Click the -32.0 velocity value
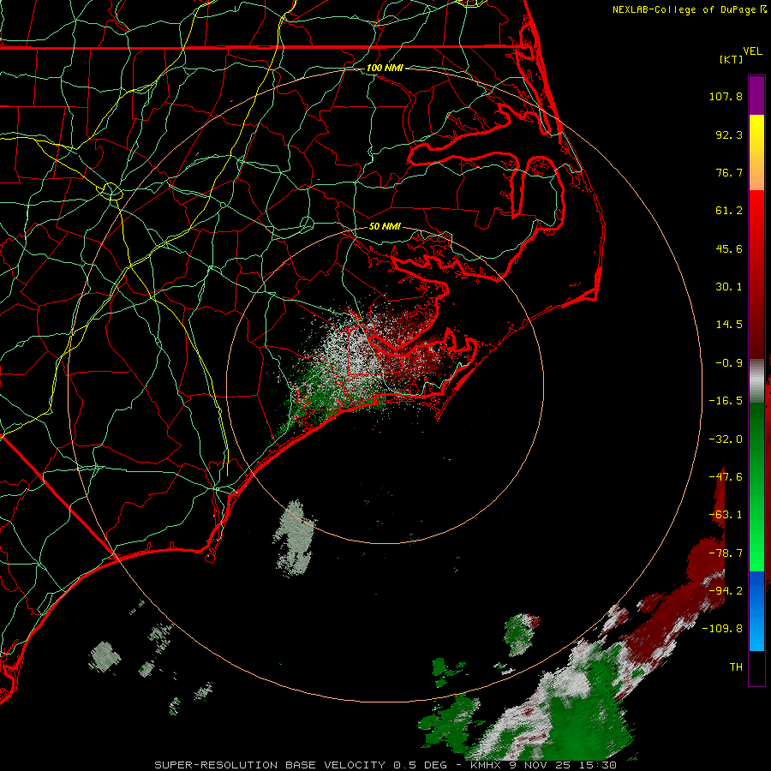The image size is (771, 771). coord(726,439)
